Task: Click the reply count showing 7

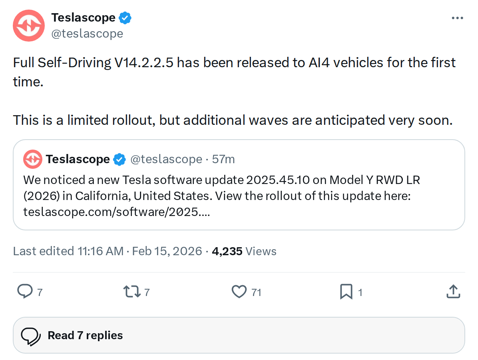Action: click(x=39, y=292)
